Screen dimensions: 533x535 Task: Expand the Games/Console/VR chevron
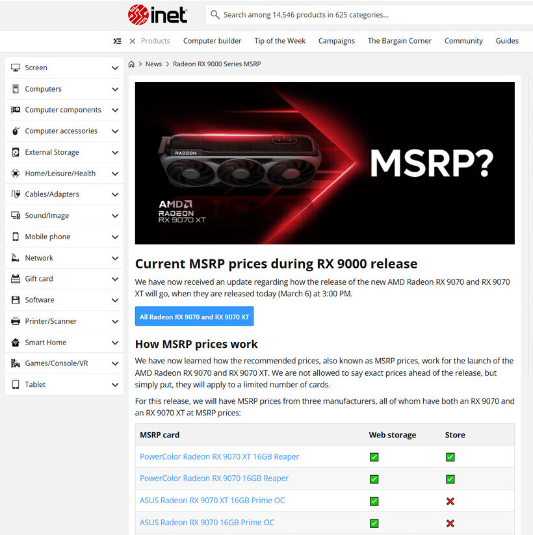115,363
